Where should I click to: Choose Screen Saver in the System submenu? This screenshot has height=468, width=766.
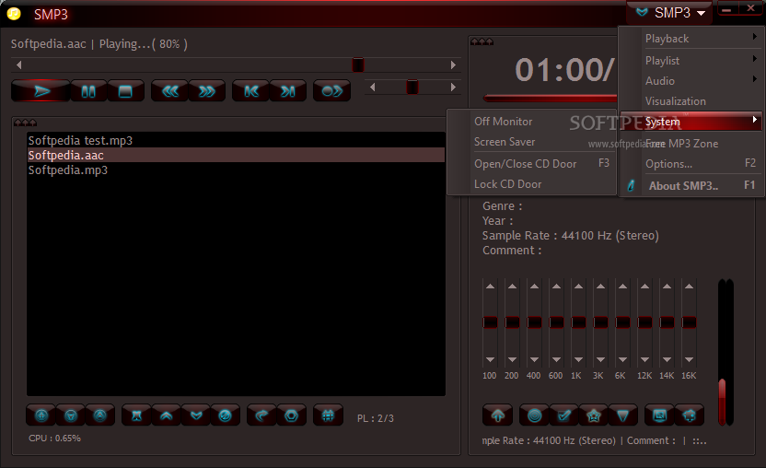[x=531, y=142]
